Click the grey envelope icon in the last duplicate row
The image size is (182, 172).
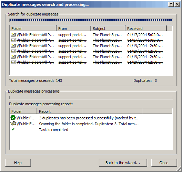tap(13, 62)
